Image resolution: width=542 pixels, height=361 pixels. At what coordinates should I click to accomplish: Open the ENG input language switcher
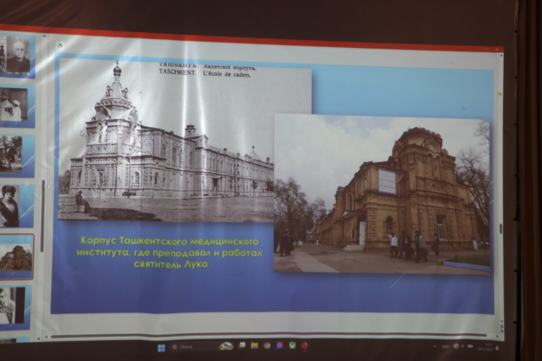click(445, 347)
